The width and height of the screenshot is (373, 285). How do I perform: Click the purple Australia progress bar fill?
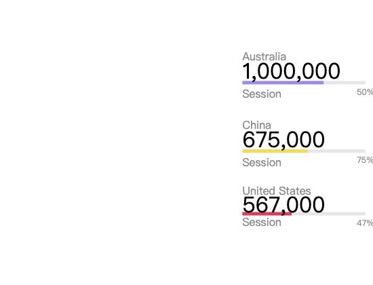click(283, 83)
